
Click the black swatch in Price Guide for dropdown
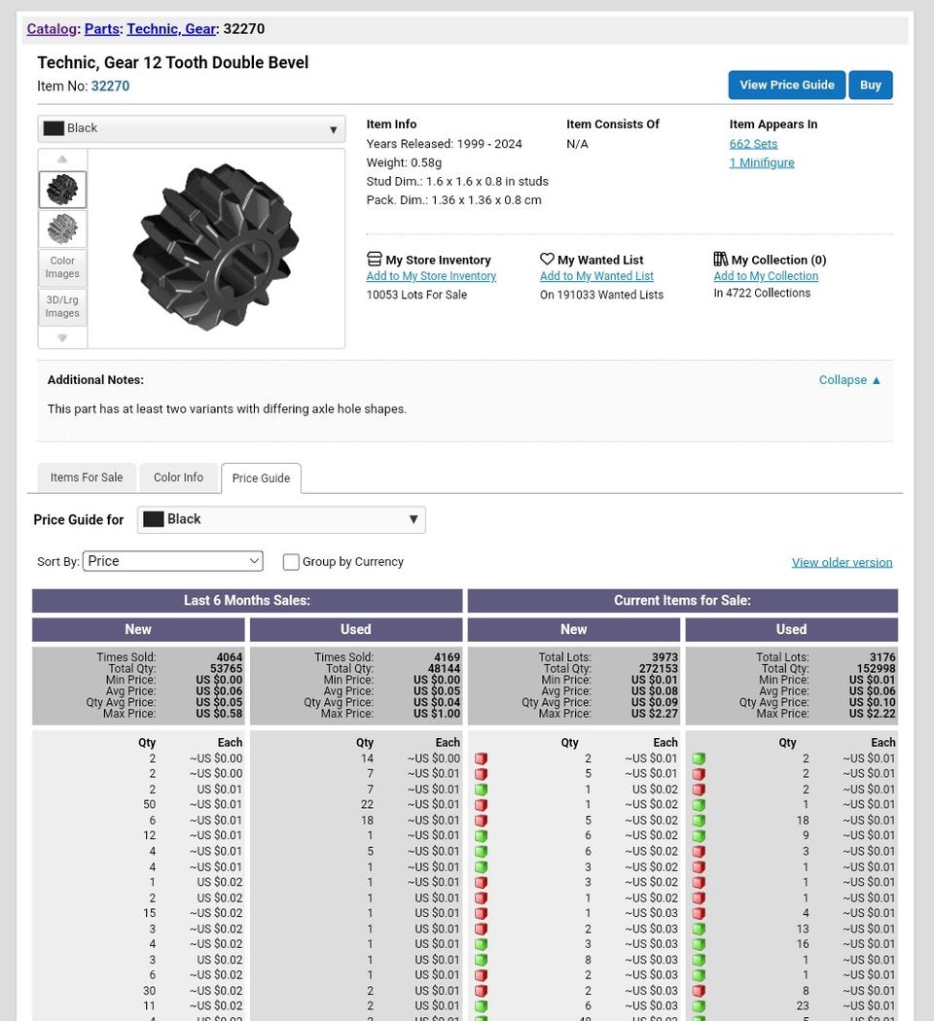pyautogui.click(x=153, y=519)
